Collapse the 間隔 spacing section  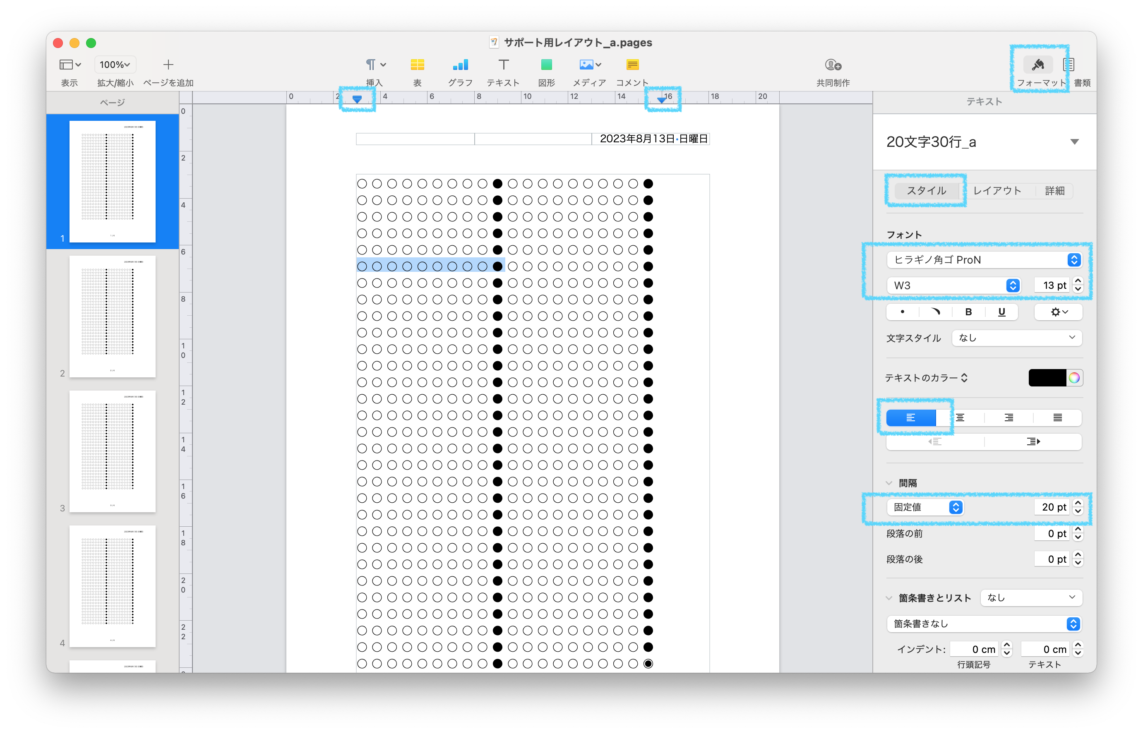[889, 483]
